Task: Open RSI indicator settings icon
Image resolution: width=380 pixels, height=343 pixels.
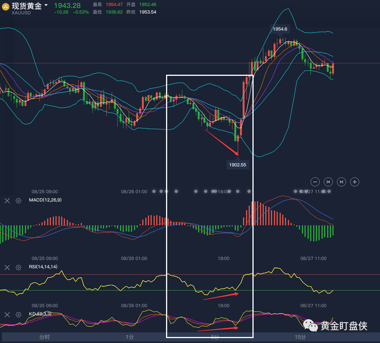Action: point(18,268)
